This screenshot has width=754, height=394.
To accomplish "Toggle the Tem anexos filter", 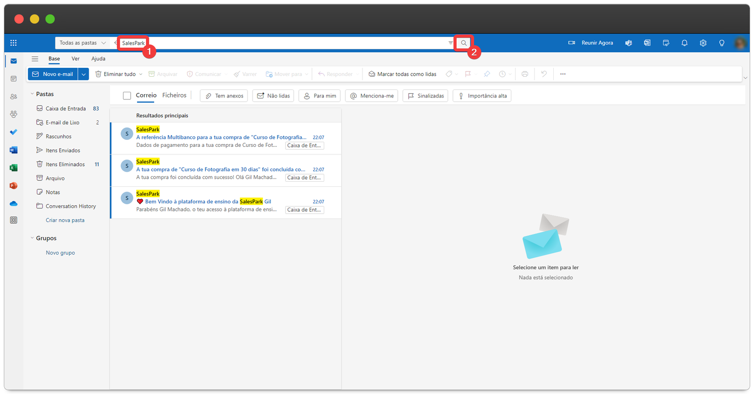I will (x=224, y=96).
